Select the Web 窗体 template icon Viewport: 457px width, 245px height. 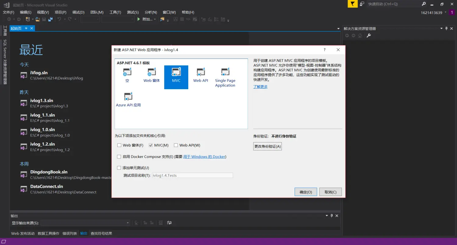coord(152,72)
